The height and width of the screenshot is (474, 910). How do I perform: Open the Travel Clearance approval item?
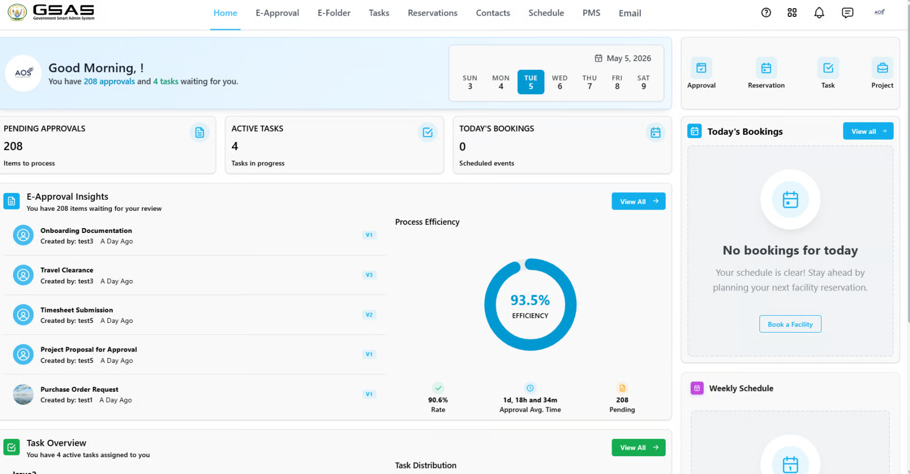point(194,275)
